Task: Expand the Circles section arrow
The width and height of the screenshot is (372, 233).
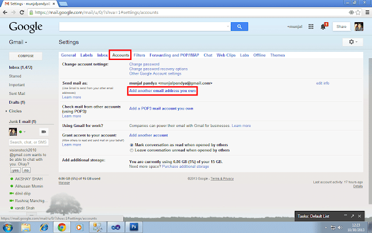Action: tap(6, 111)
